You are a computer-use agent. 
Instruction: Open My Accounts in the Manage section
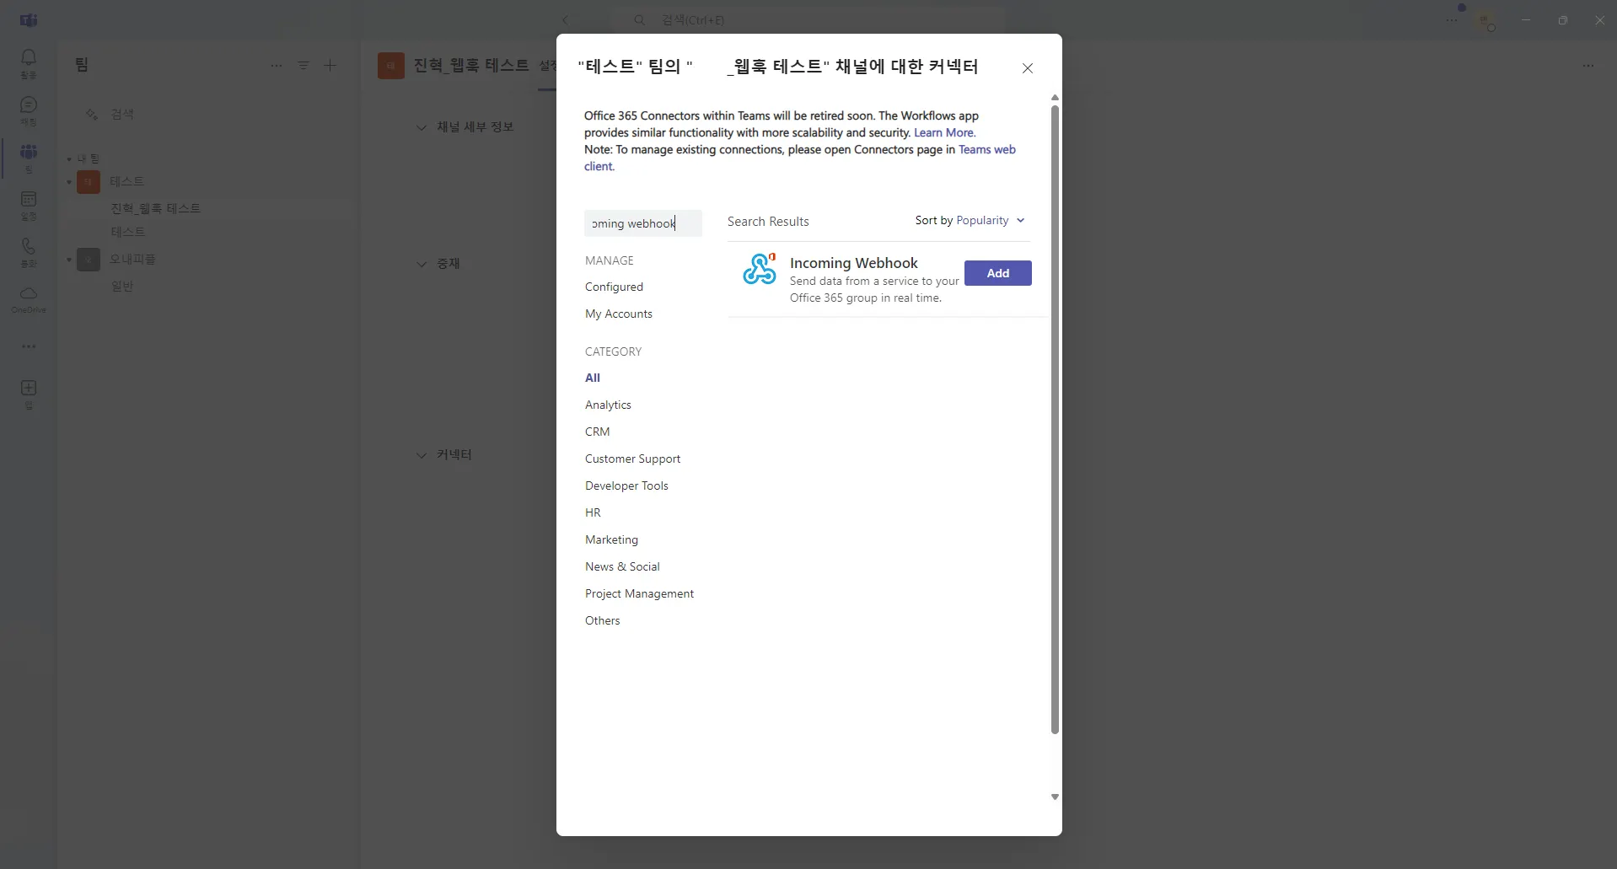(x=619, y=314)
